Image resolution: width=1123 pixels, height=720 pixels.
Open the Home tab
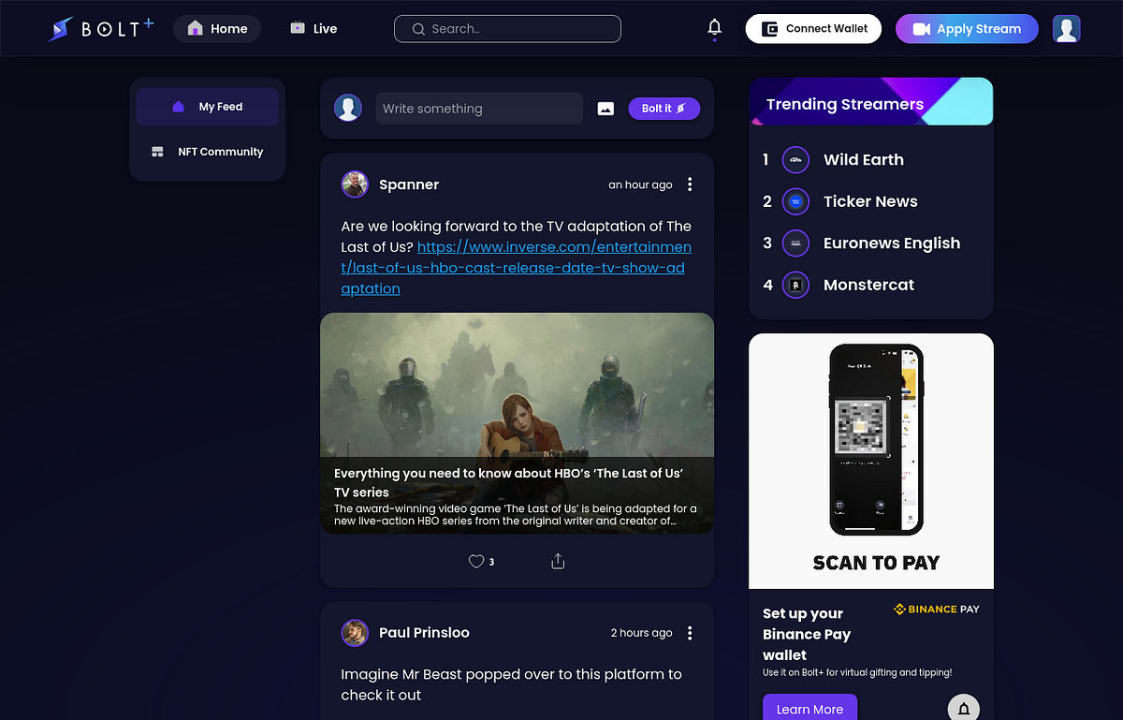[x=217, y=29]
